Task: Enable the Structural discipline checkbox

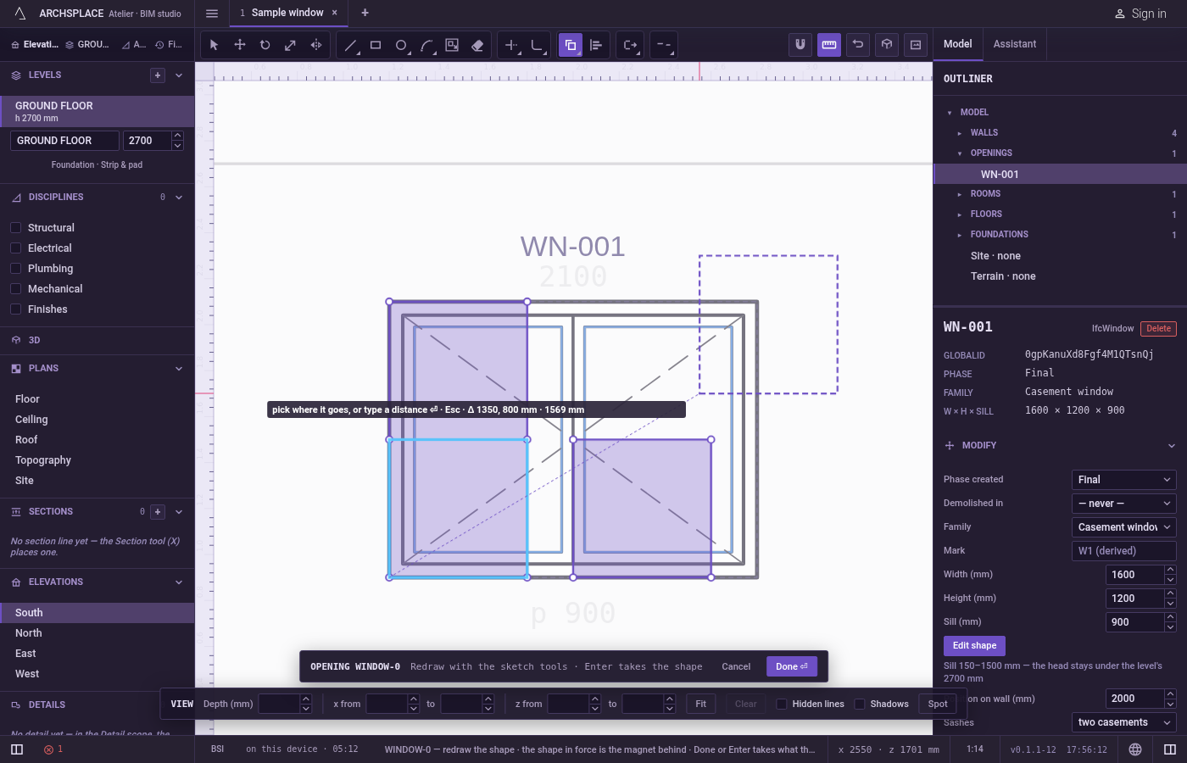Action: (15, 227)
